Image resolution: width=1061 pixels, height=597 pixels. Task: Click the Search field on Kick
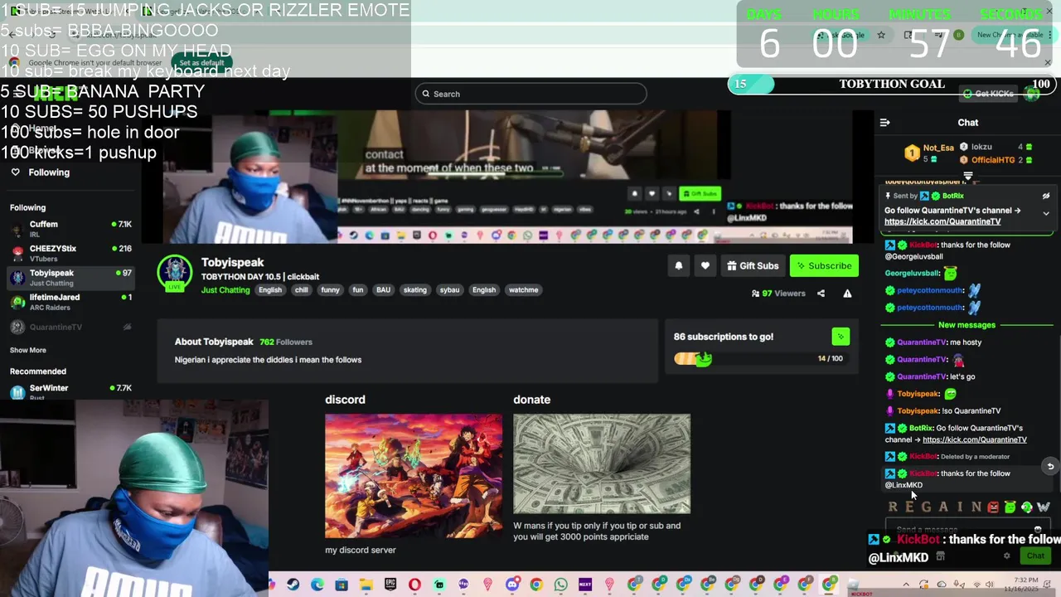[x=530, y=94]
